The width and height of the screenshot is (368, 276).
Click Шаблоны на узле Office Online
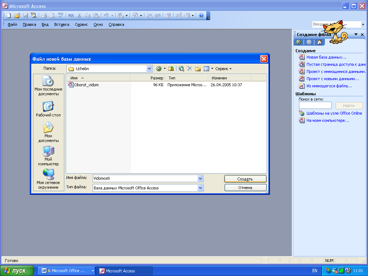pos(334,113)
